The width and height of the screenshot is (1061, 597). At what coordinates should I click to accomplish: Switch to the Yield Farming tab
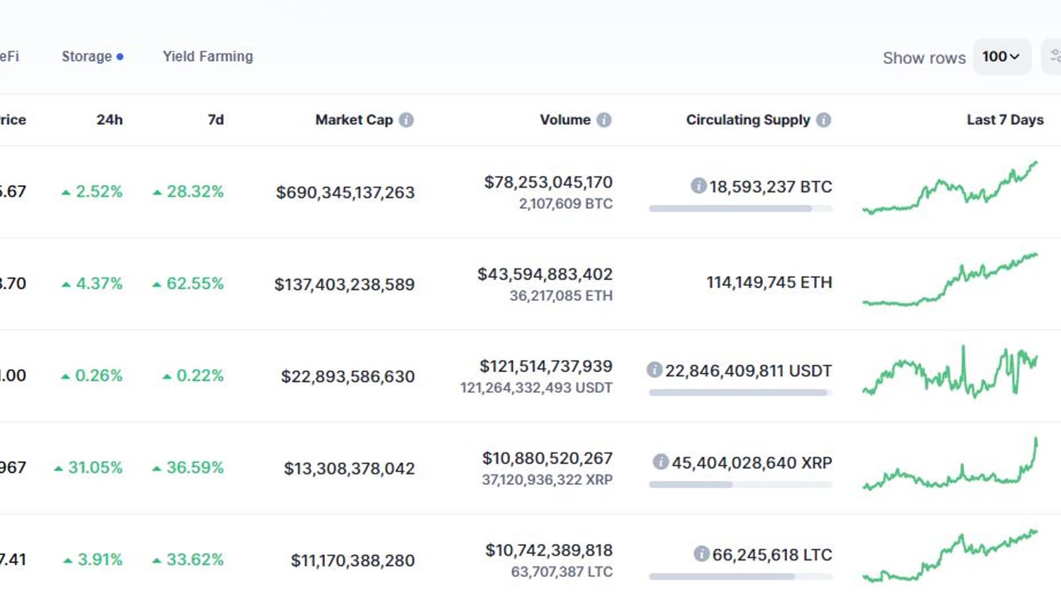pos(208,56)
